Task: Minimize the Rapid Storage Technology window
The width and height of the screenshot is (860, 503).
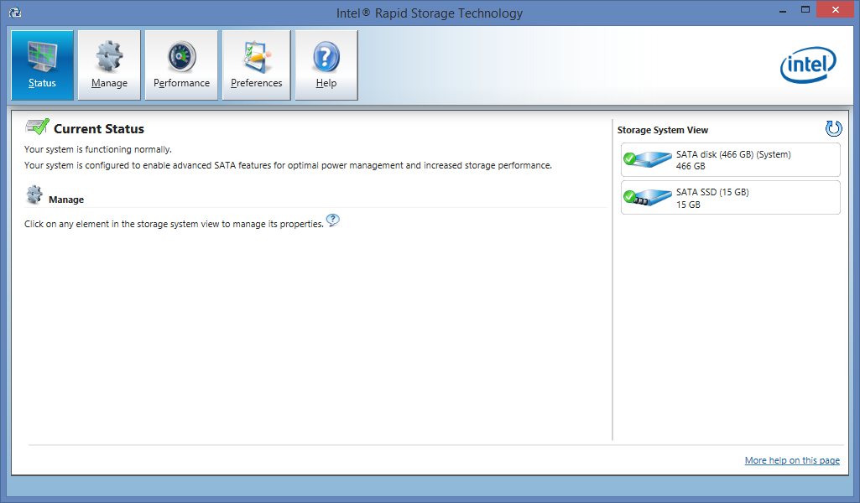Action: click(x=783, y=10)
